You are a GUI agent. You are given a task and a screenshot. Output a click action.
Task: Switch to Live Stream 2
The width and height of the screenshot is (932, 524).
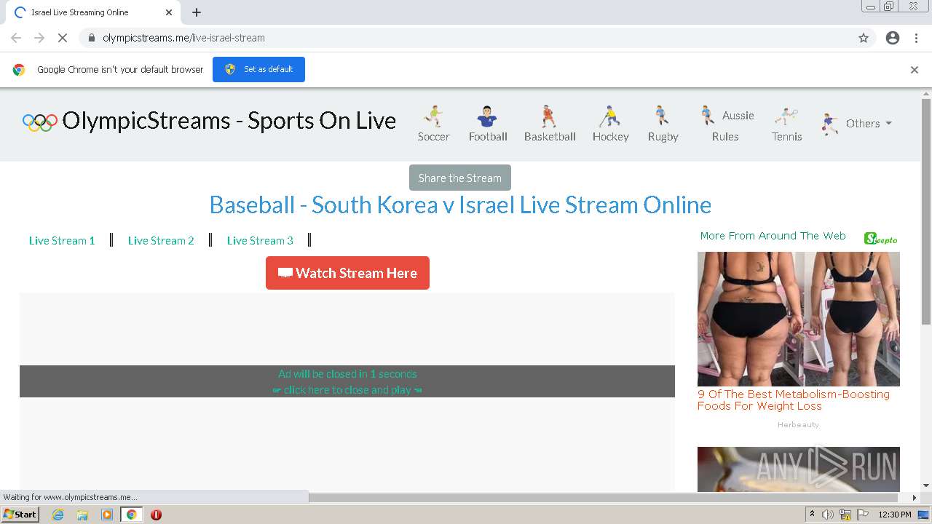tap(161, 240)
